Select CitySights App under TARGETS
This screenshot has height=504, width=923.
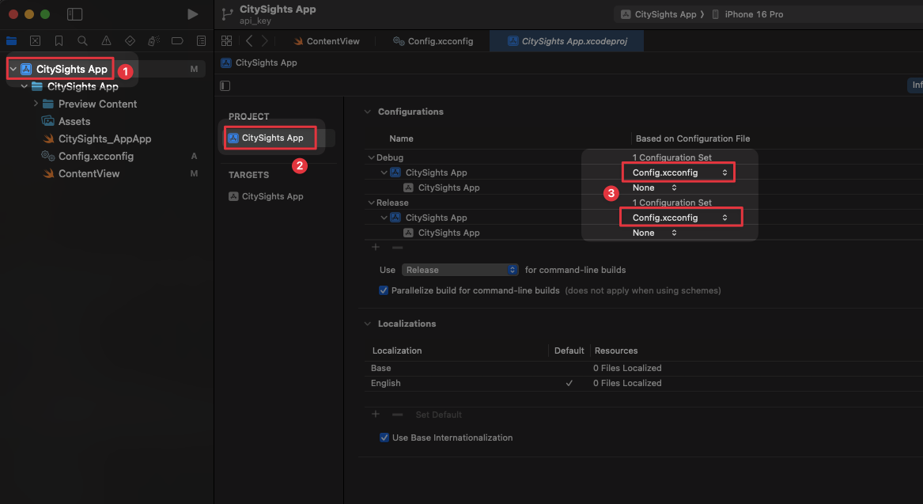pyautogui.click(x=272, y=196)
